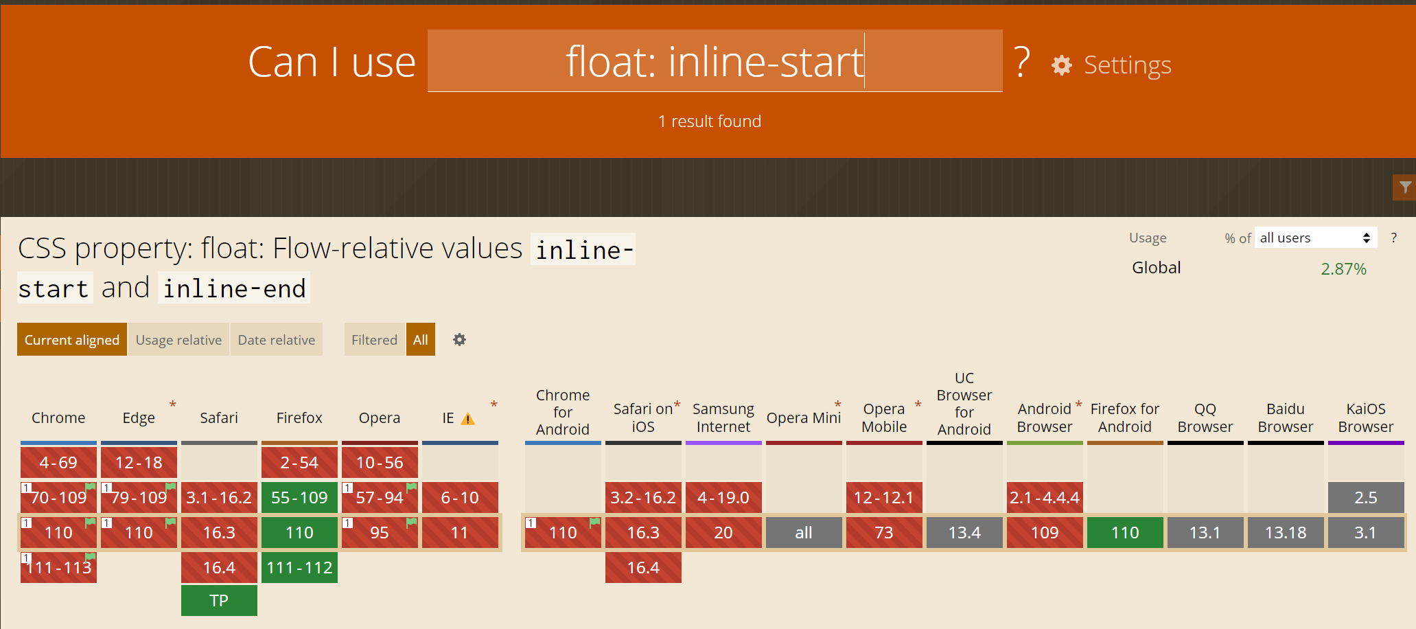The width and height of the screenshot is (1416, 629).
Task: Click UC Browser for Android header
Action: pyautogui.click(x=964, y=404)
